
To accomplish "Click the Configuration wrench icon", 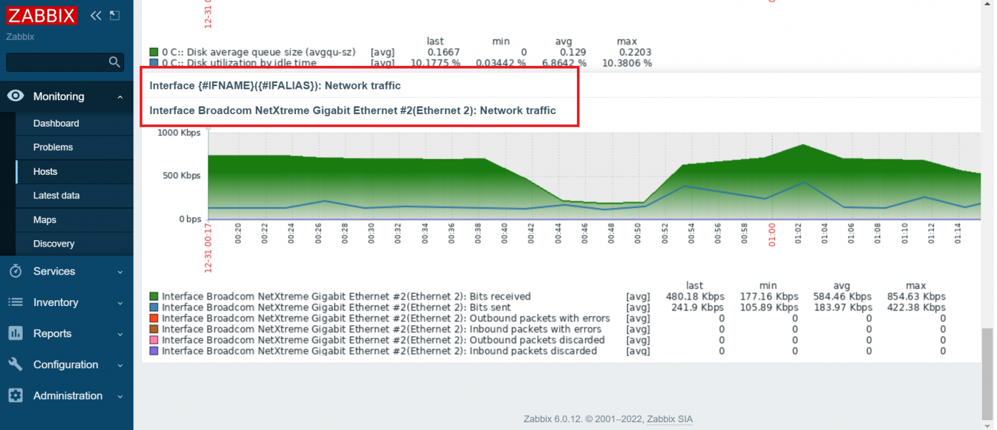I will pos(16,365).
